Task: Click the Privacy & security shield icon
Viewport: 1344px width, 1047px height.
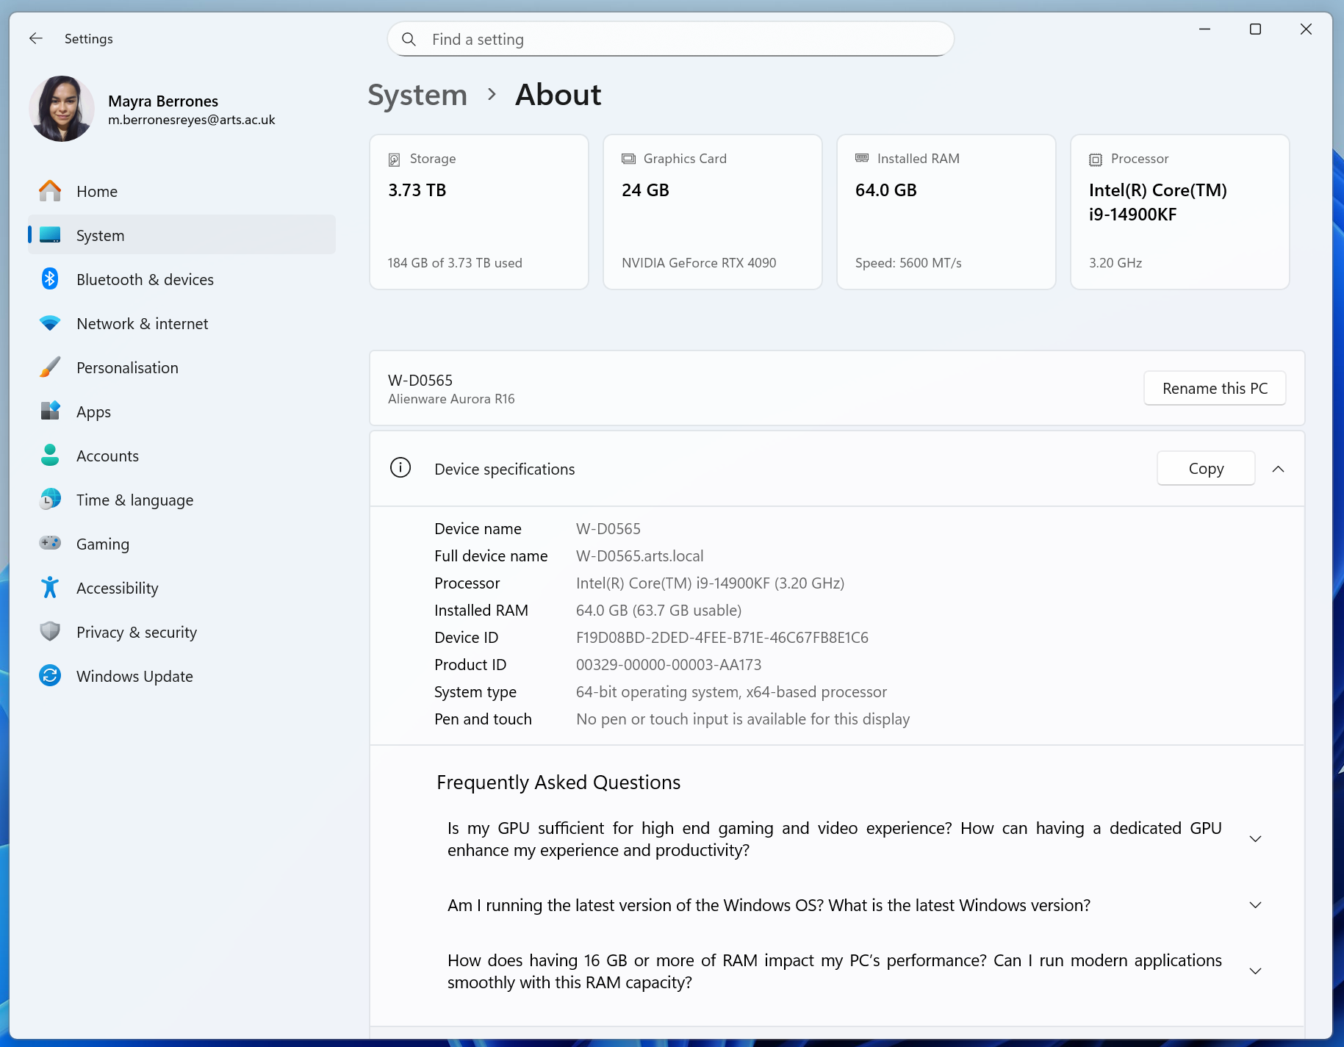Action: (50, 632)
